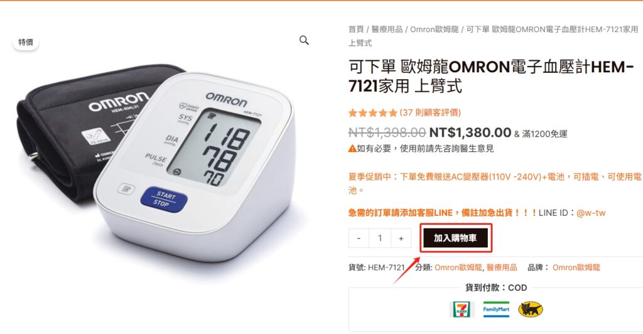643x334 pixels.
Task: Click the 7-Eleven payment logo
Action: [462, 310]
